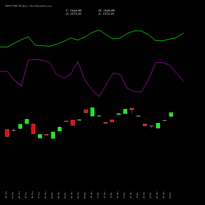Select the red candlestick for 04 Dec
Image resolution: width=205 pixels, height=205 pixels.
[x=73, y=123]
